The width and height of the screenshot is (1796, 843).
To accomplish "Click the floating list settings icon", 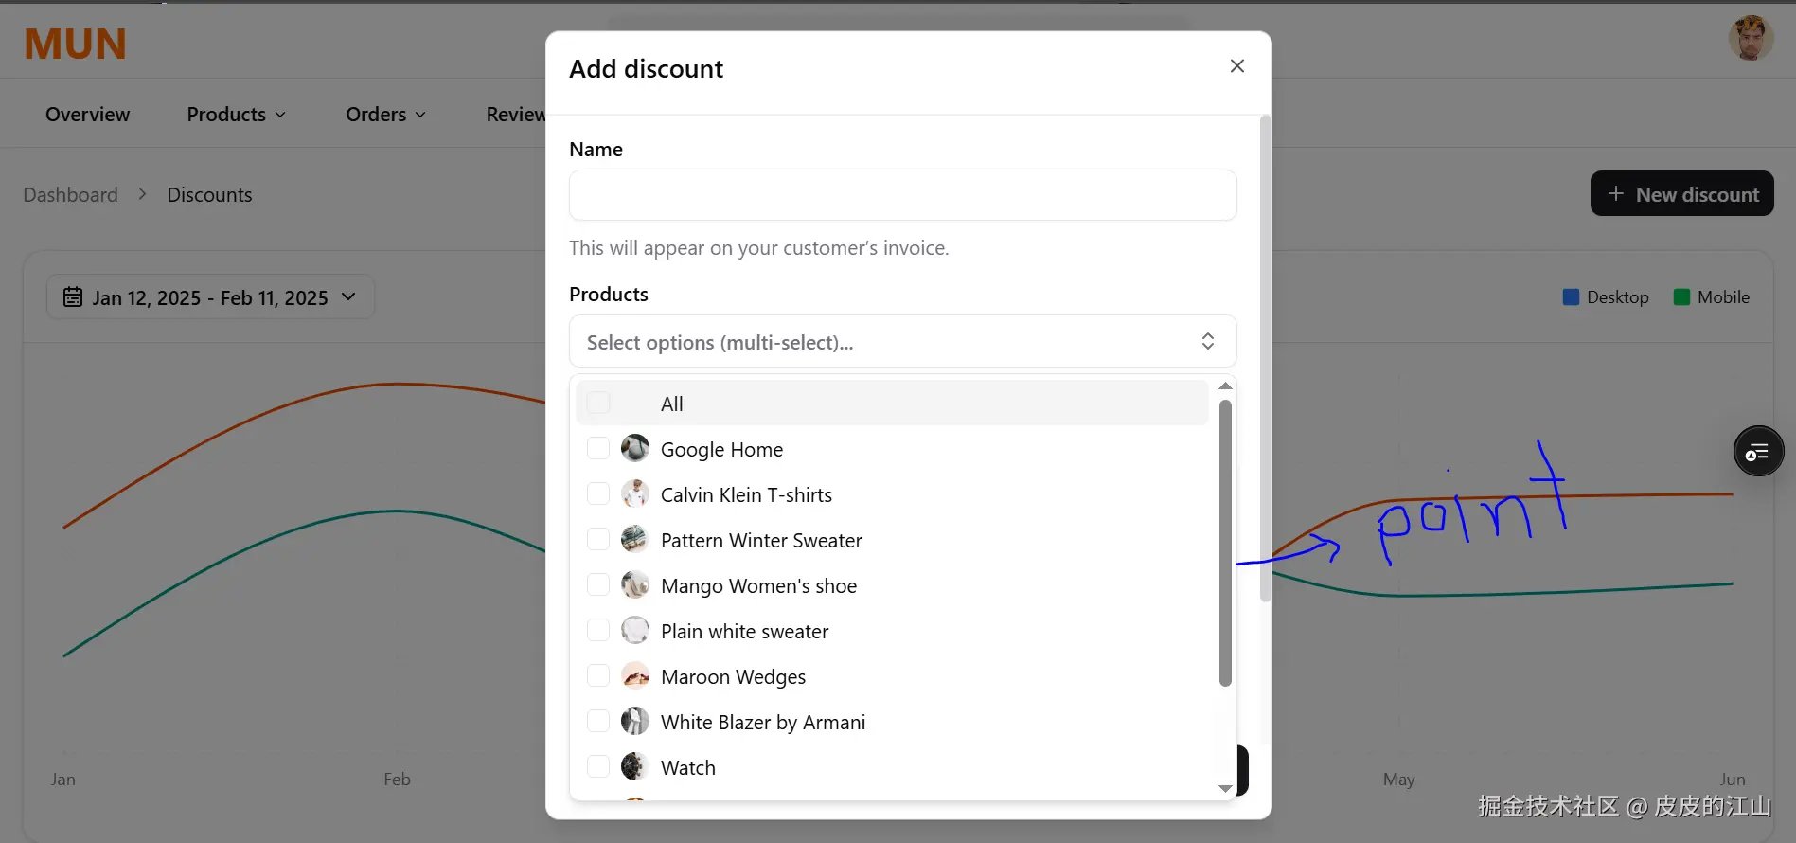I will (1758, 452).
